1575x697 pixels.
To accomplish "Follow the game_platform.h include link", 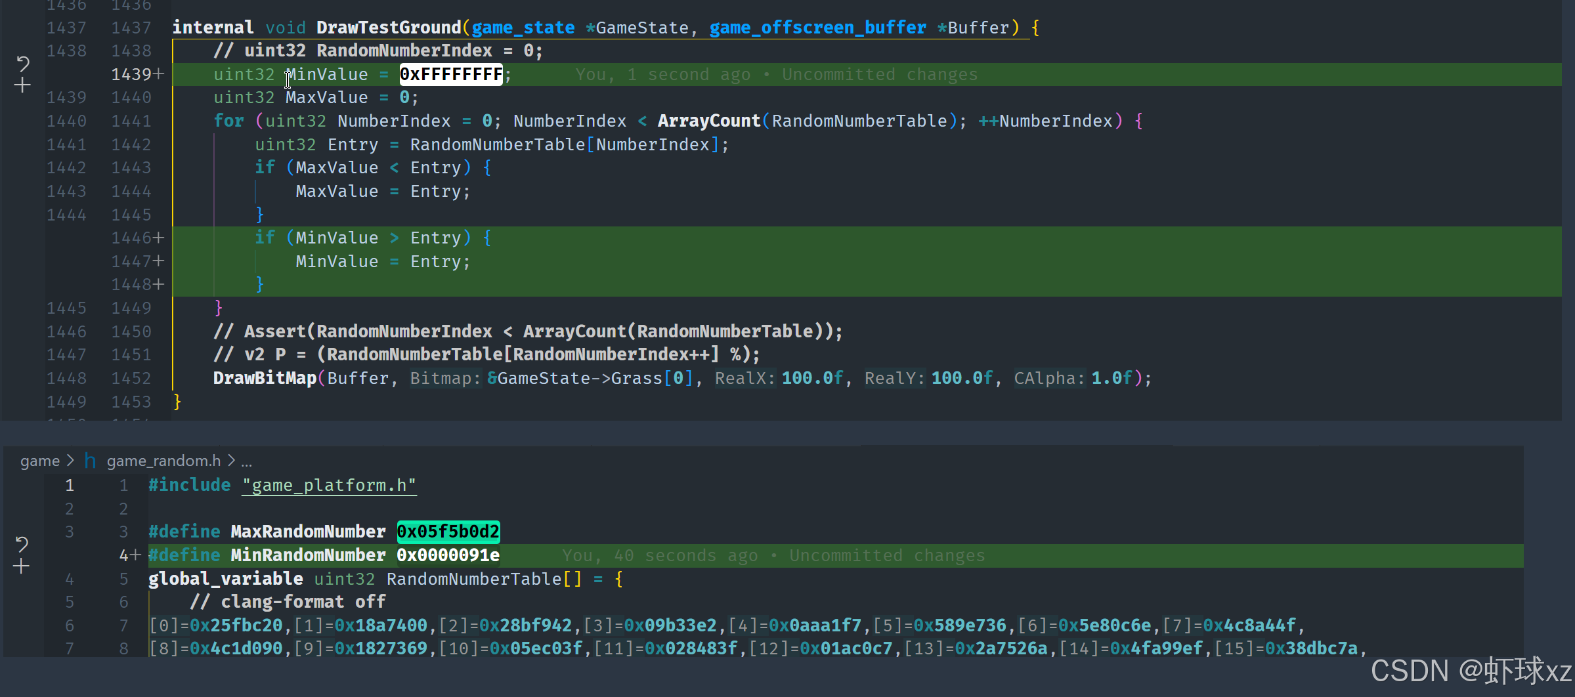I will (x=328, y=486).
